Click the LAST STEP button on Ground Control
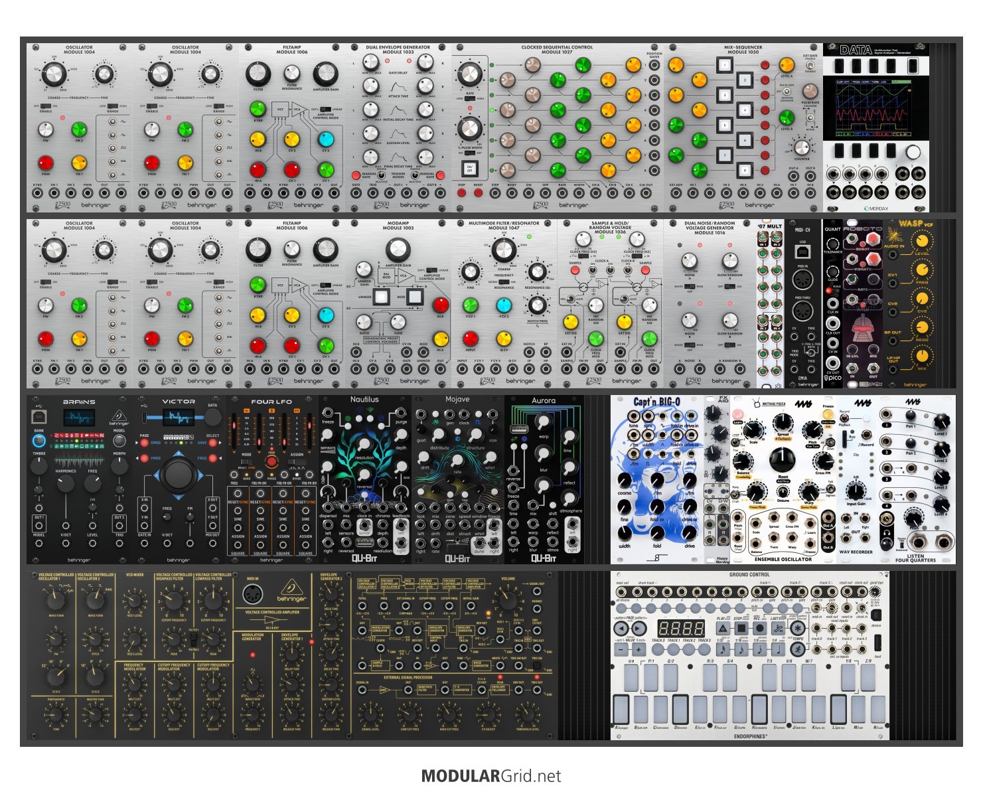 coord(779,627)
